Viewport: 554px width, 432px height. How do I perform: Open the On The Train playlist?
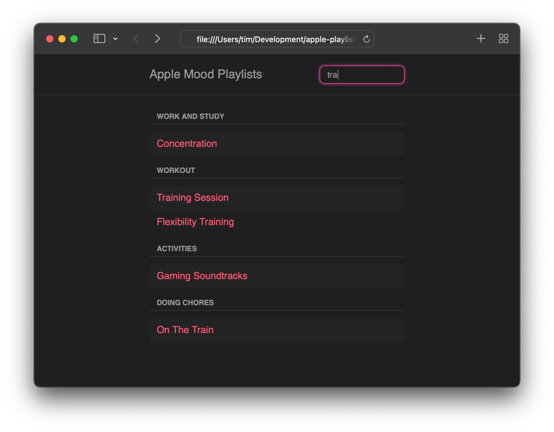[185, 330]
